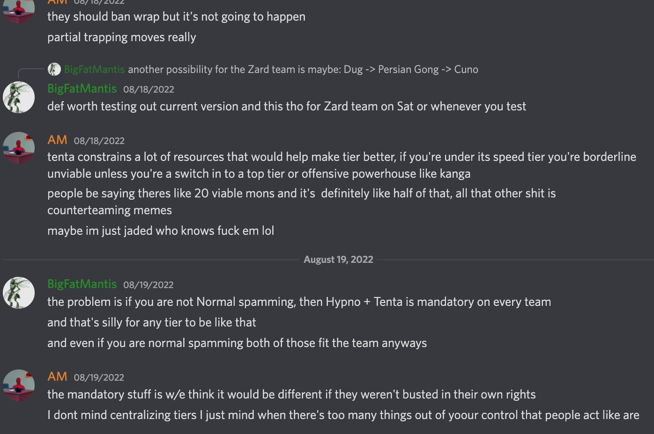Image resolution: width=654 pixels, height=434 pixels.
Task: Select BigFatMantis username above "the problem is" message
Action: point(82,284)
